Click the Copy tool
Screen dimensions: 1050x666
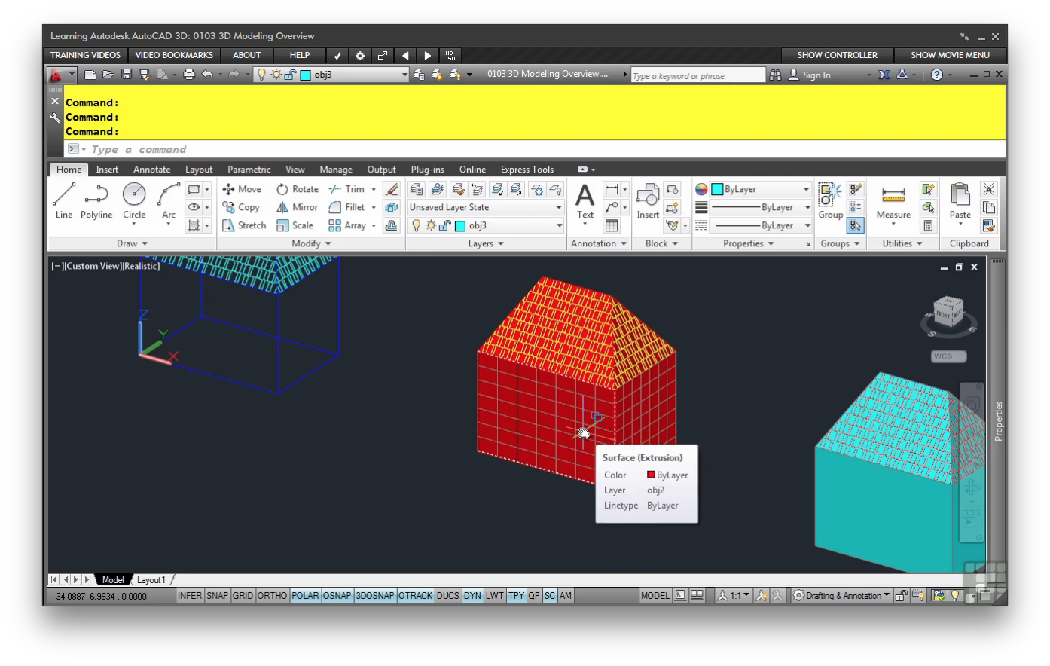pos(241,207)
